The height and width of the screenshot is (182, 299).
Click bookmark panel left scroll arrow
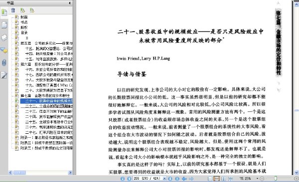tap(10, 173)
